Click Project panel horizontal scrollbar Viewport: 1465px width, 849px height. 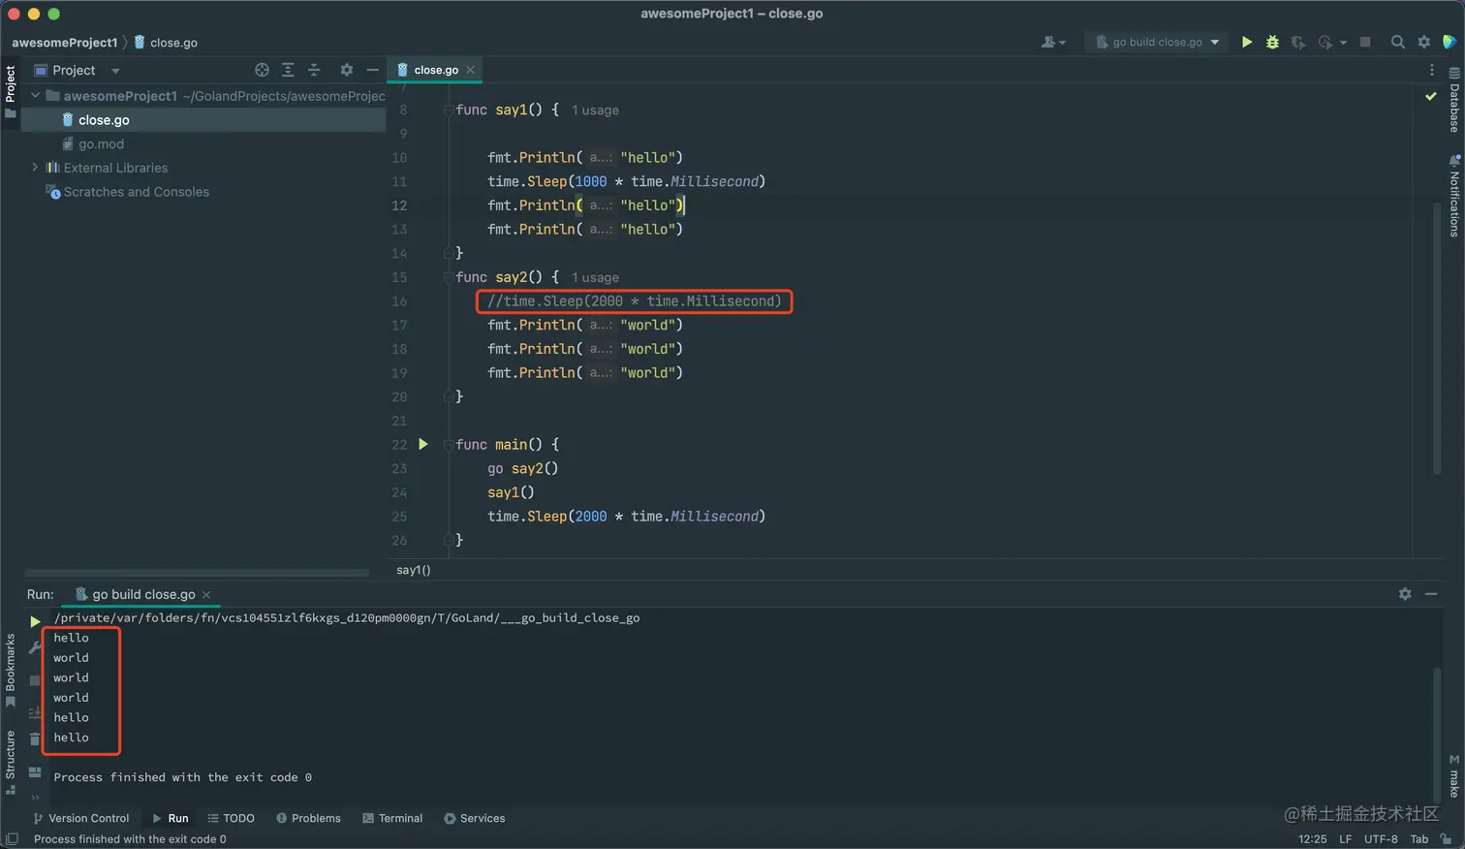(x=197, y=573)
